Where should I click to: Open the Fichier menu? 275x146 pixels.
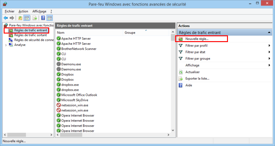[x=9, y=11]
